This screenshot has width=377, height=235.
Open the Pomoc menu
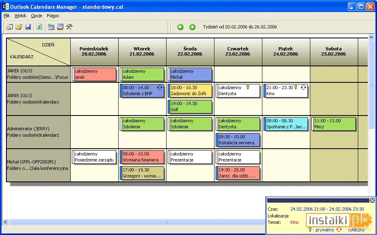pos(53,16)
